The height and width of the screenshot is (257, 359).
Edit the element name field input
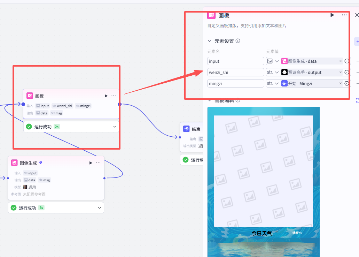[x=236, y=61]
